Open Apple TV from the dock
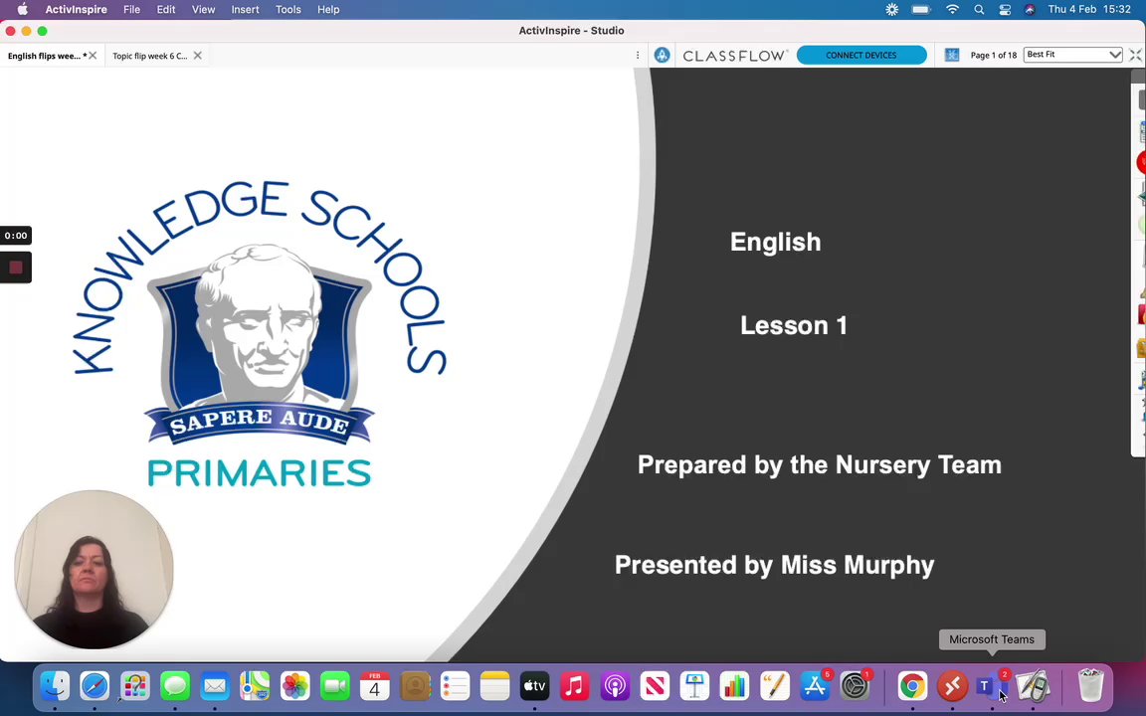 tap(535, 686)
